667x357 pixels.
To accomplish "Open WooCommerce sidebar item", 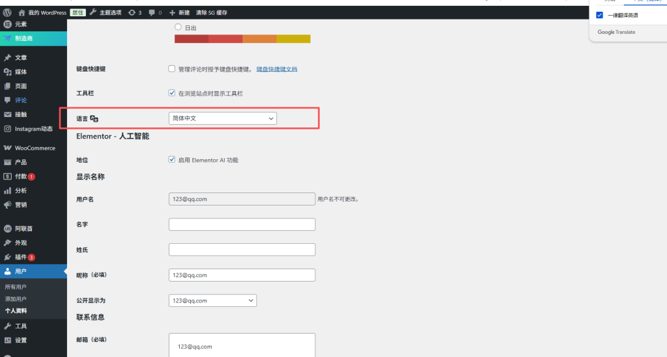I will (33, 148).
